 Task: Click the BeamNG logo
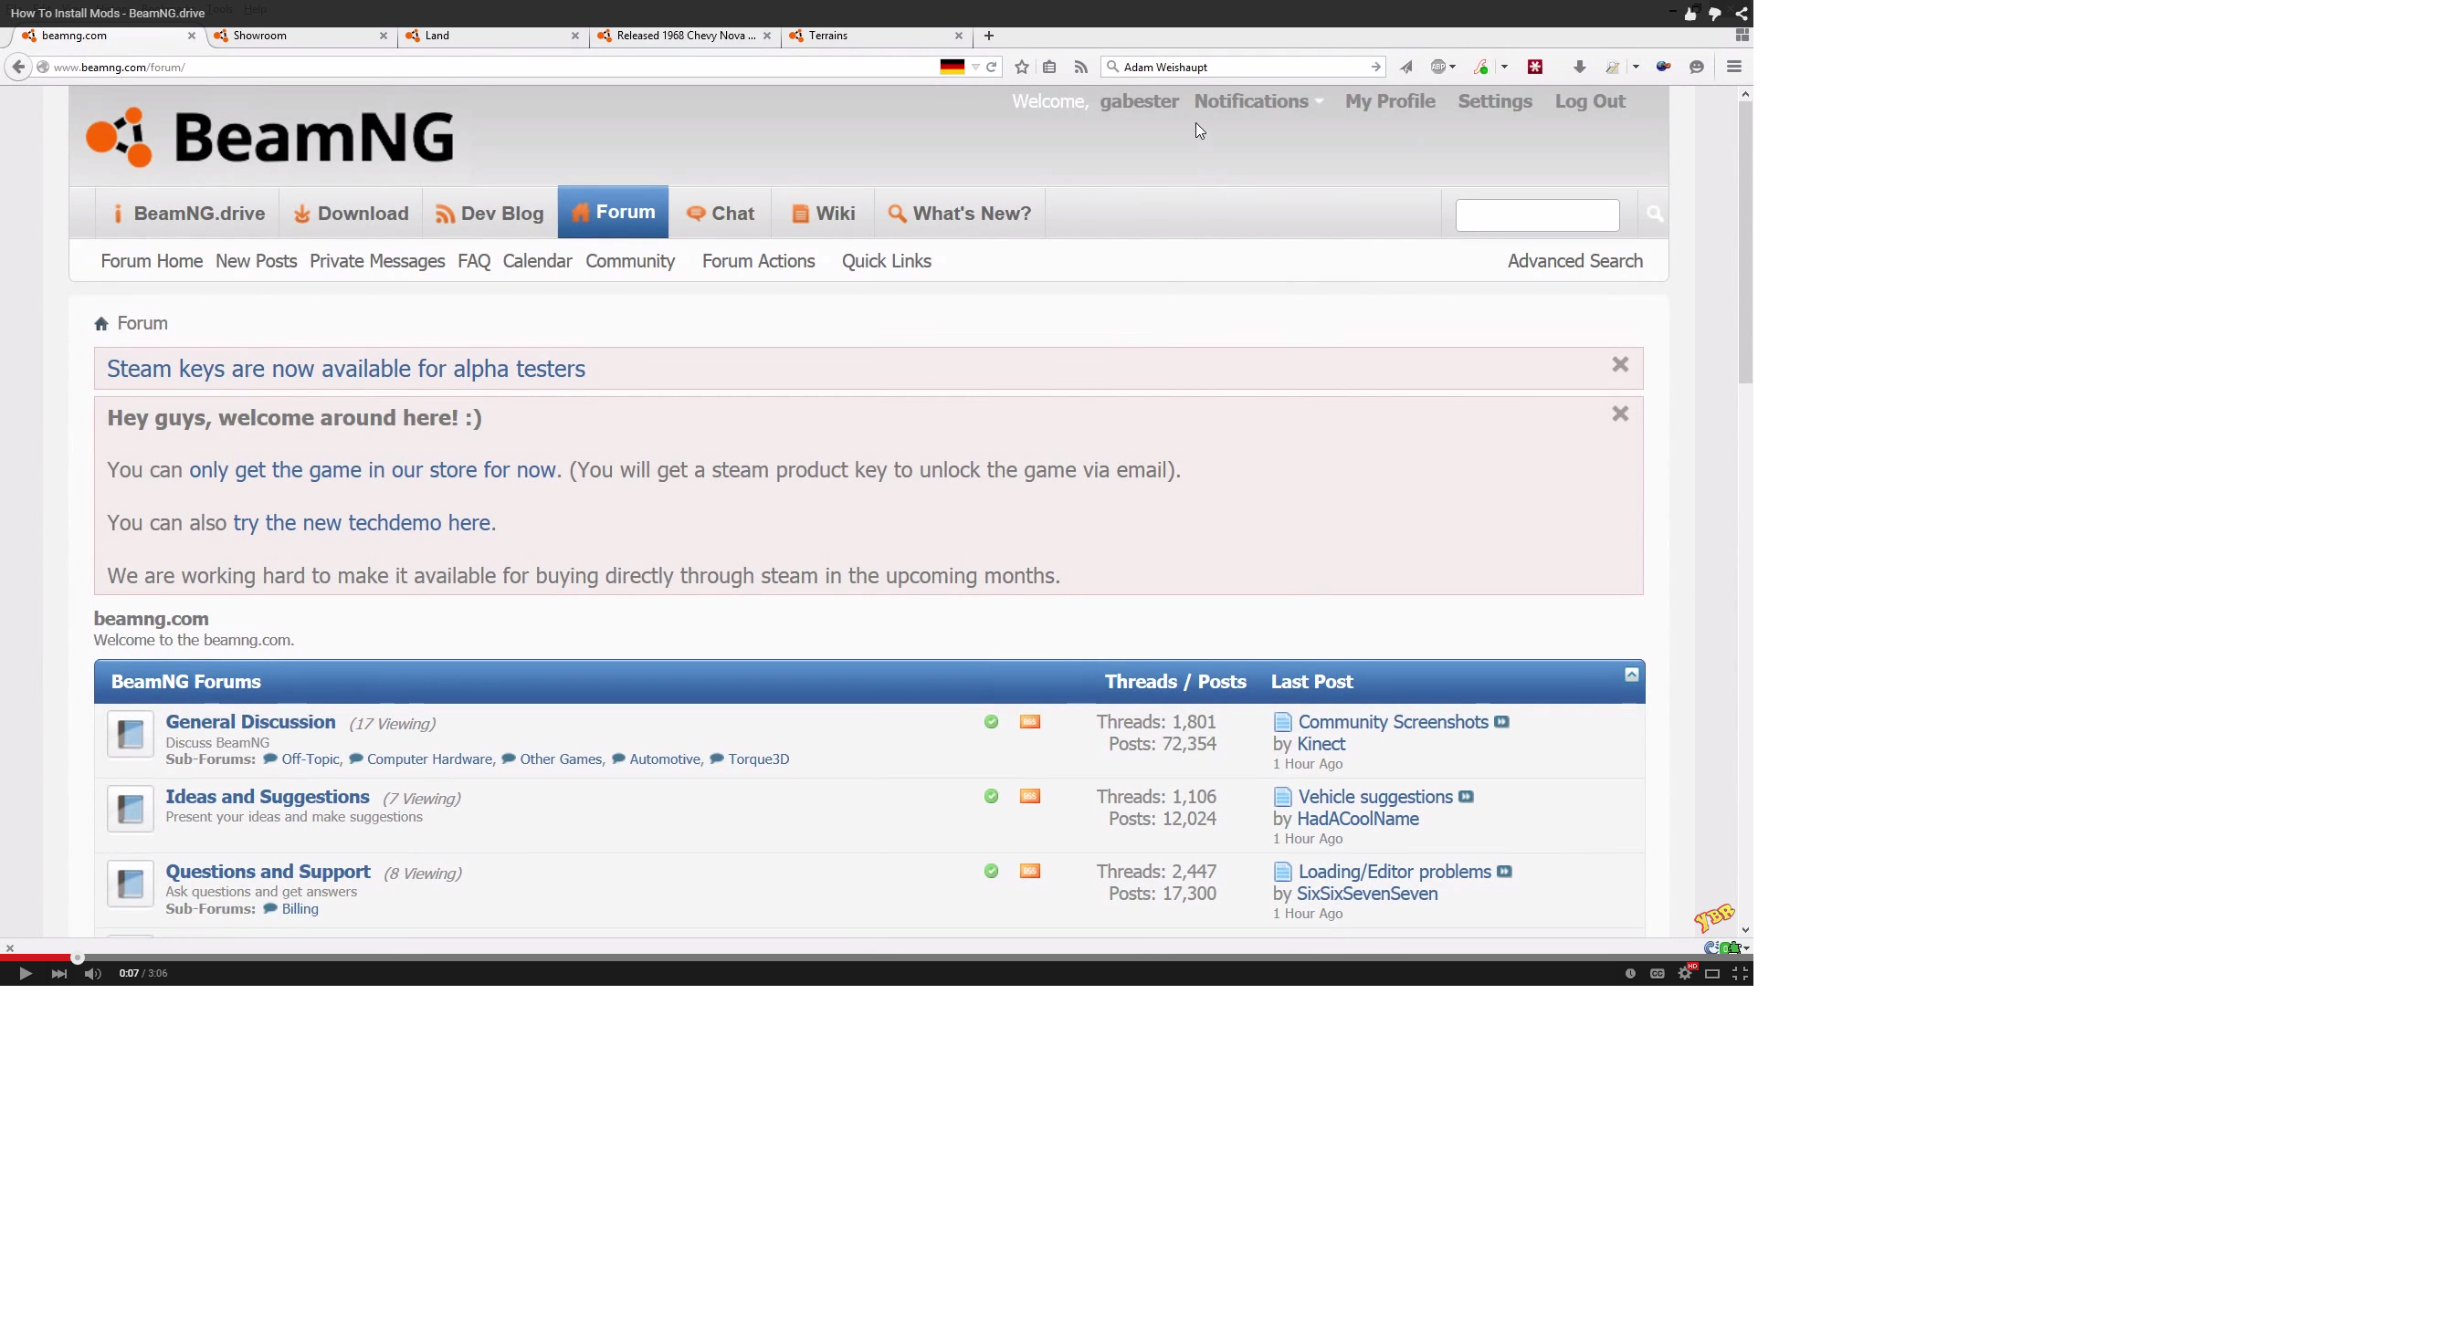(x=270, y=137)
